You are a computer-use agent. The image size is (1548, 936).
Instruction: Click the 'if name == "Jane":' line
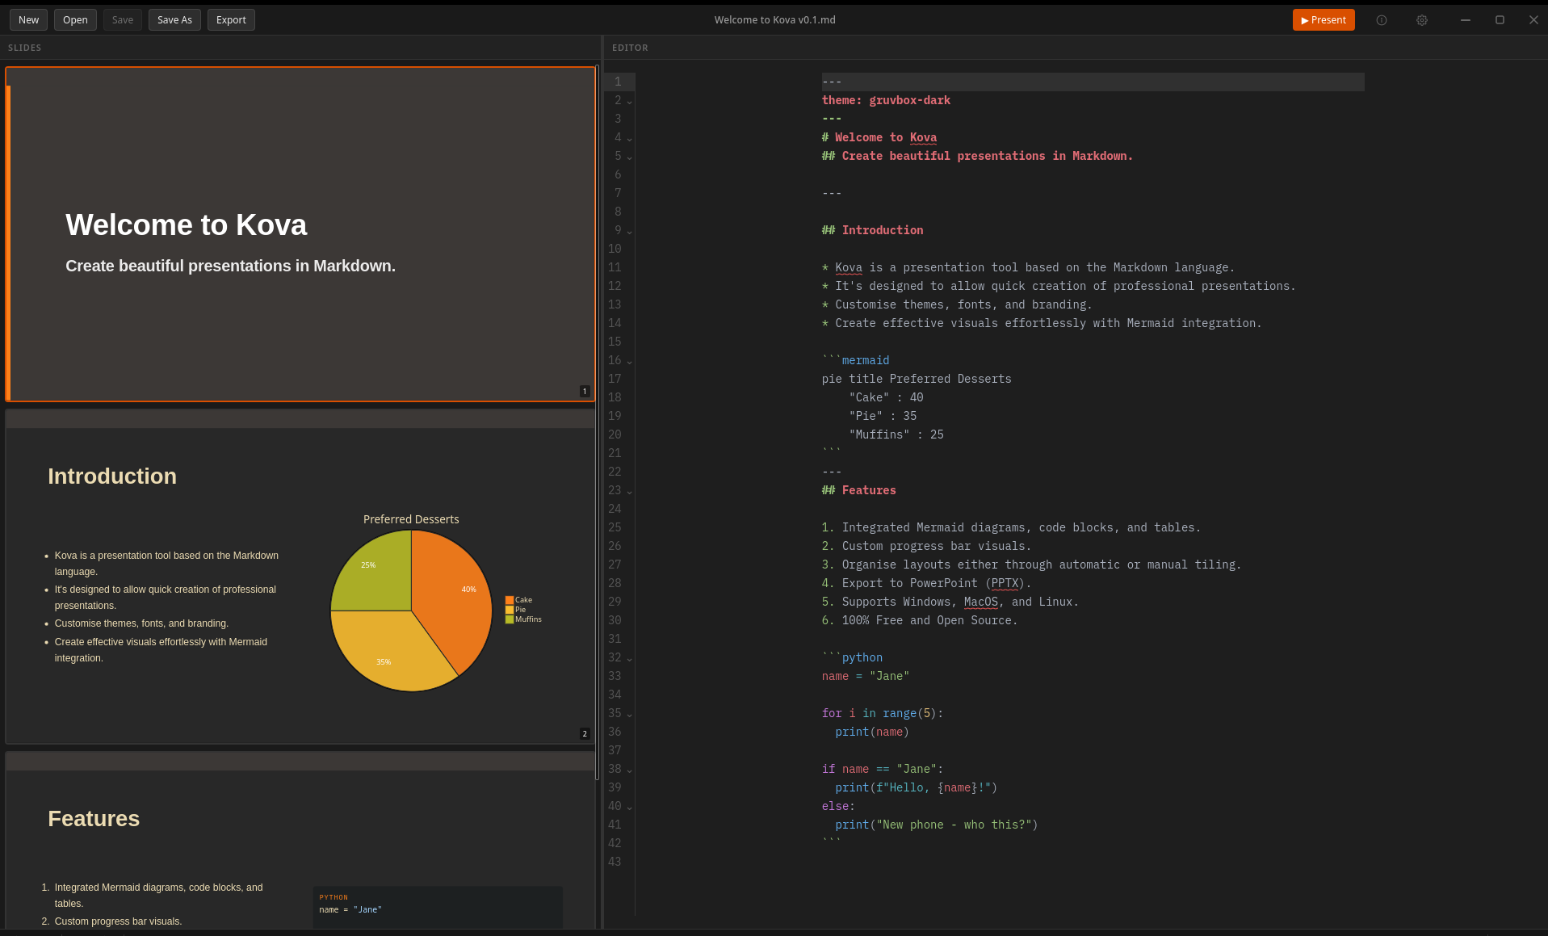(883, 769)
